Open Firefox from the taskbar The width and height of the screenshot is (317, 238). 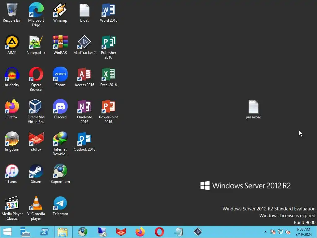140,232
